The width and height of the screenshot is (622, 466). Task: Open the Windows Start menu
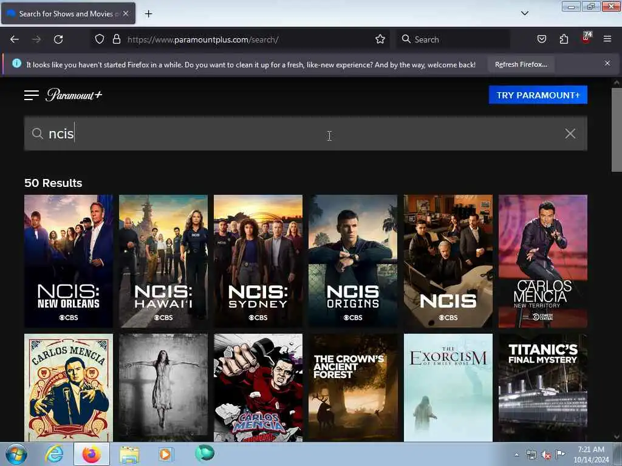pos(16,454)
